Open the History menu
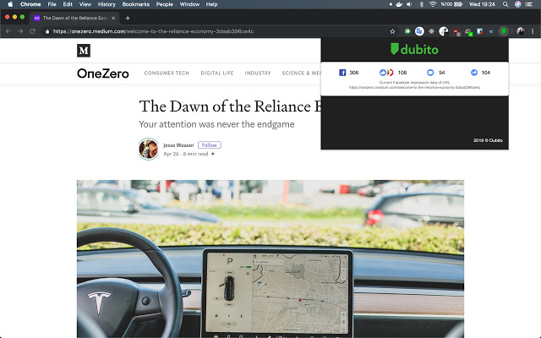The width and height of the screenshot is (541, 338). (x=107, y=4)
